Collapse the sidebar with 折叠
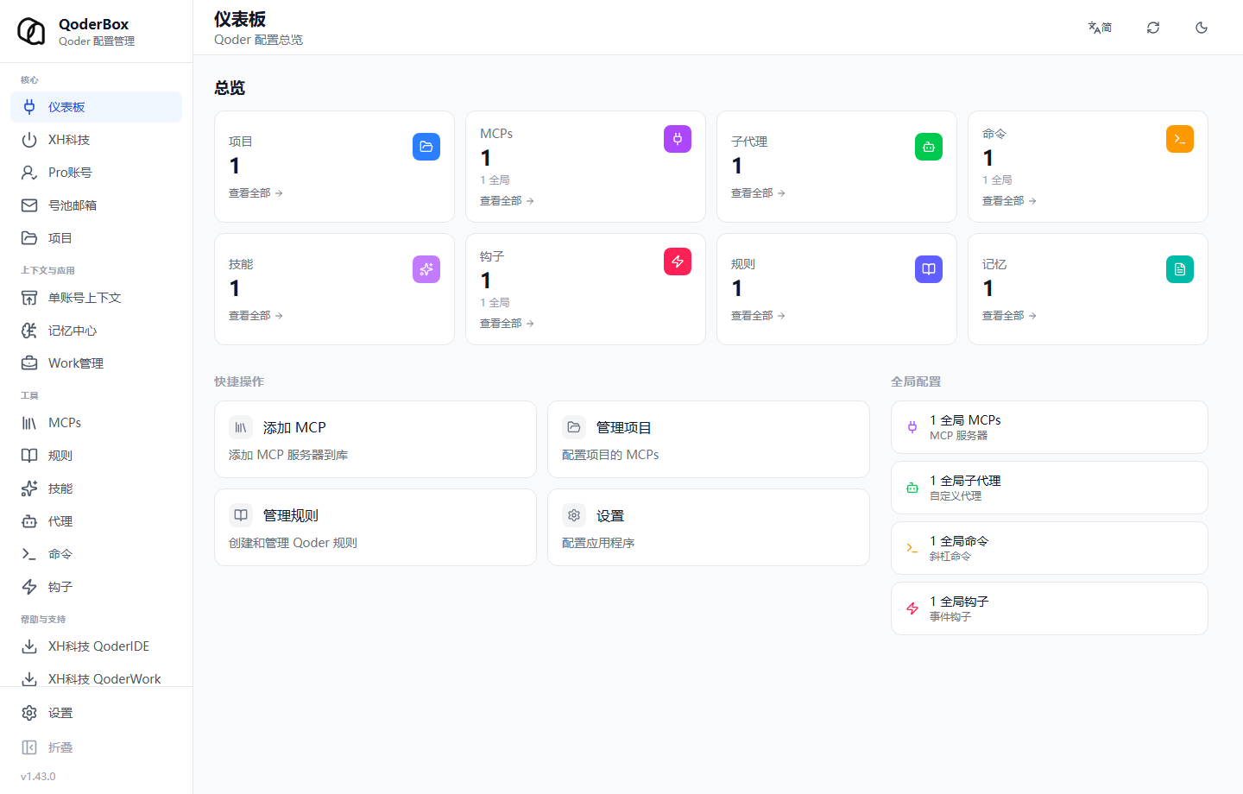 (x=96, y=747)
